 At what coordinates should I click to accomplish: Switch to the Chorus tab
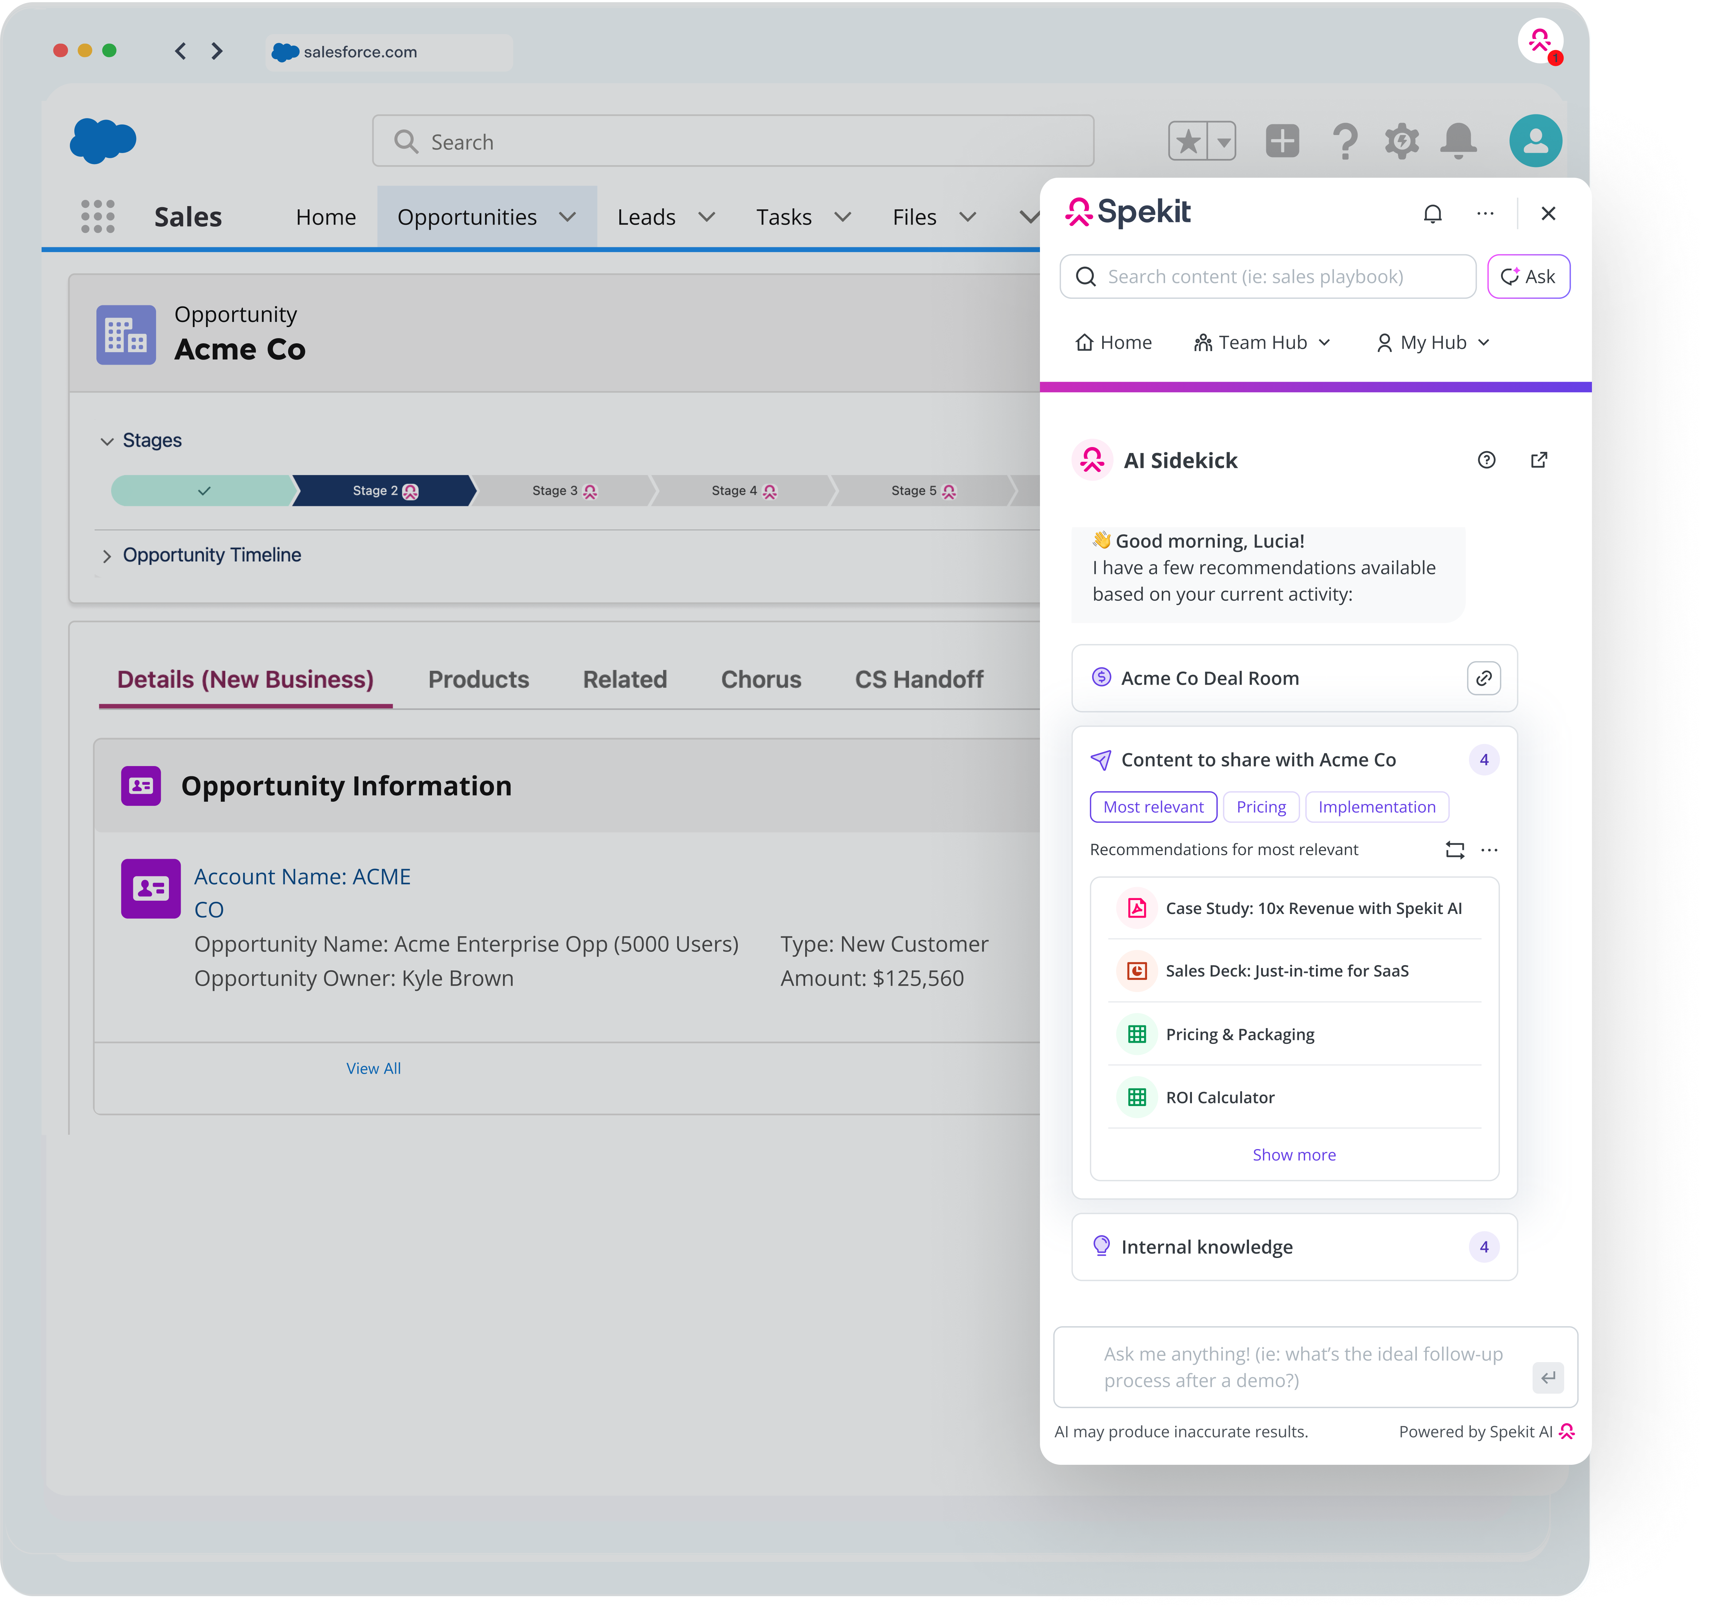pos(761,680)
